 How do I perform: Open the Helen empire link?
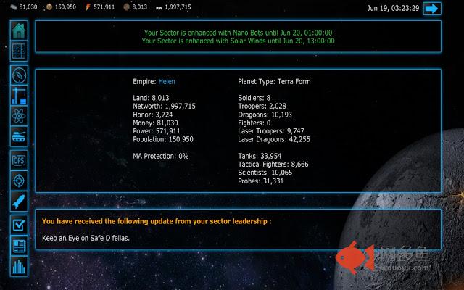tap(167, 82)
